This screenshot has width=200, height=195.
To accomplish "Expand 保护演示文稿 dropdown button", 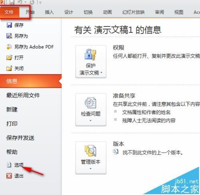I will tap(91, 61).
